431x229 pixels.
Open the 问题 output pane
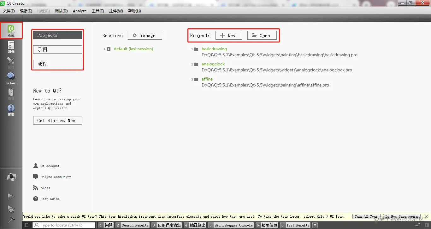(106, 225)
